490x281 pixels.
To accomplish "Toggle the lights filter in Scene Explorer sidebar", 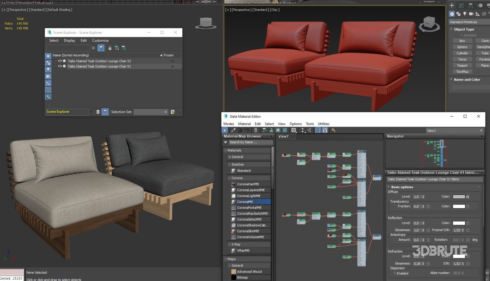I will [x=48, y=70].
